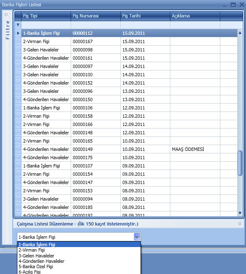246x274 pixels.
Task: Open the Fiş type combo box arrow
Action: (x=137, y=237)
